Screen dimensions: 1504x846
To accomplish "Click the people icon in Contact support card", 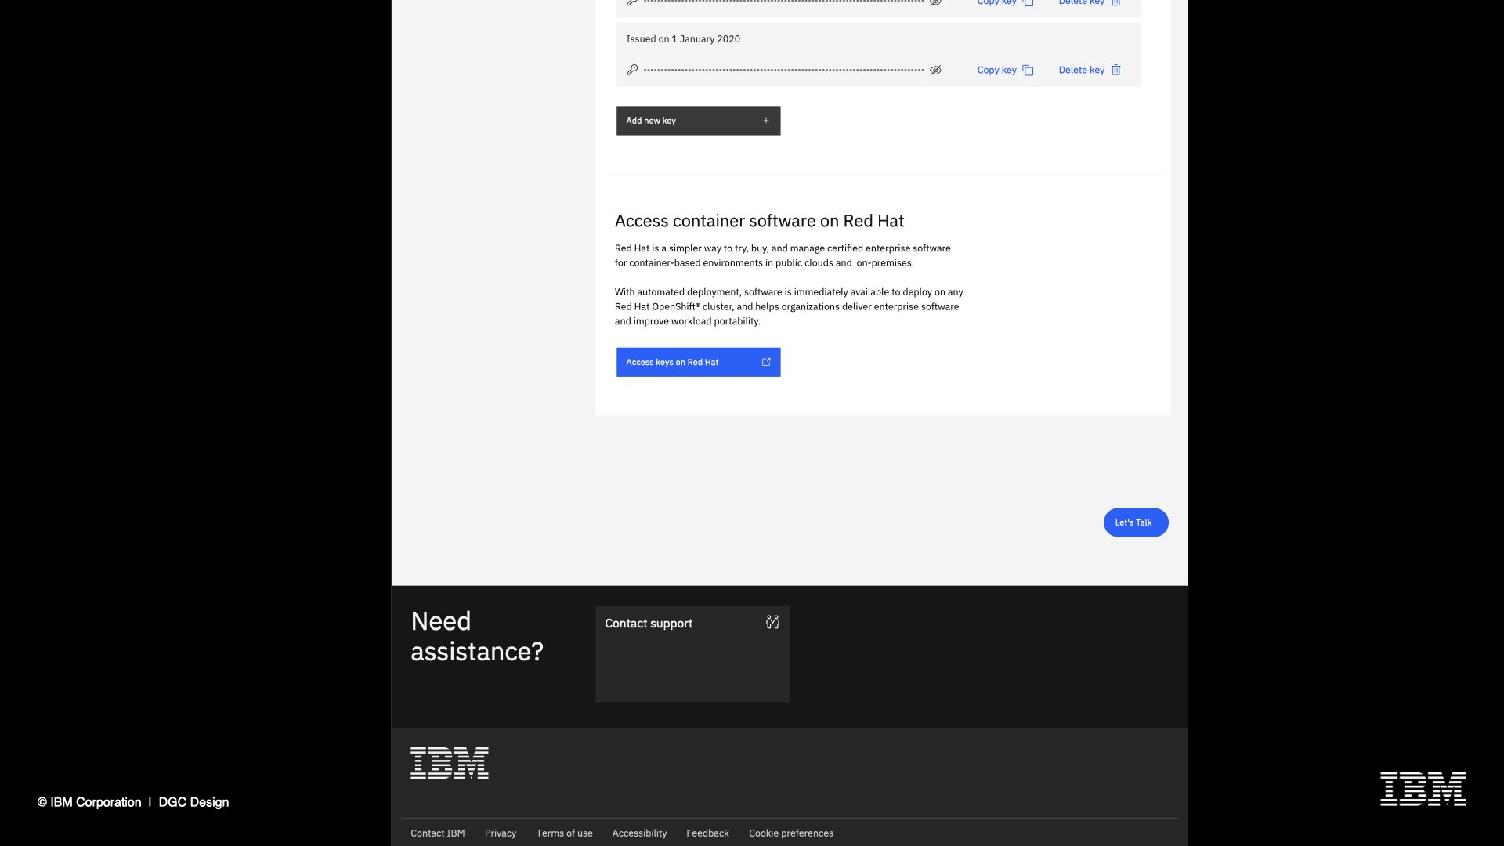I will tap(772, 622).
